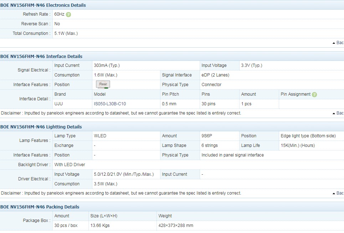Viewport: 344px width, 233px height.
Task: Click the Signal Electrical label
Action: click(34, 70)
